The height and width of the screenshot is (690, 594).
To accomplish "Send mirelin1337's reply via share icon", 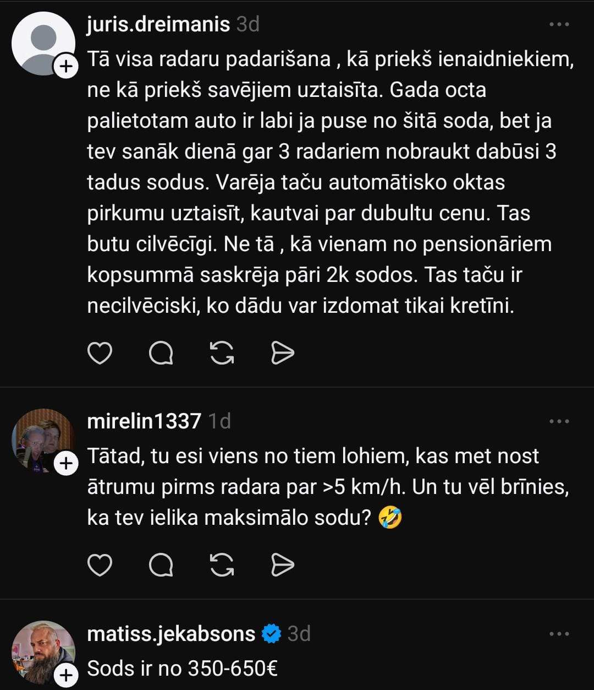I will 283,565.
